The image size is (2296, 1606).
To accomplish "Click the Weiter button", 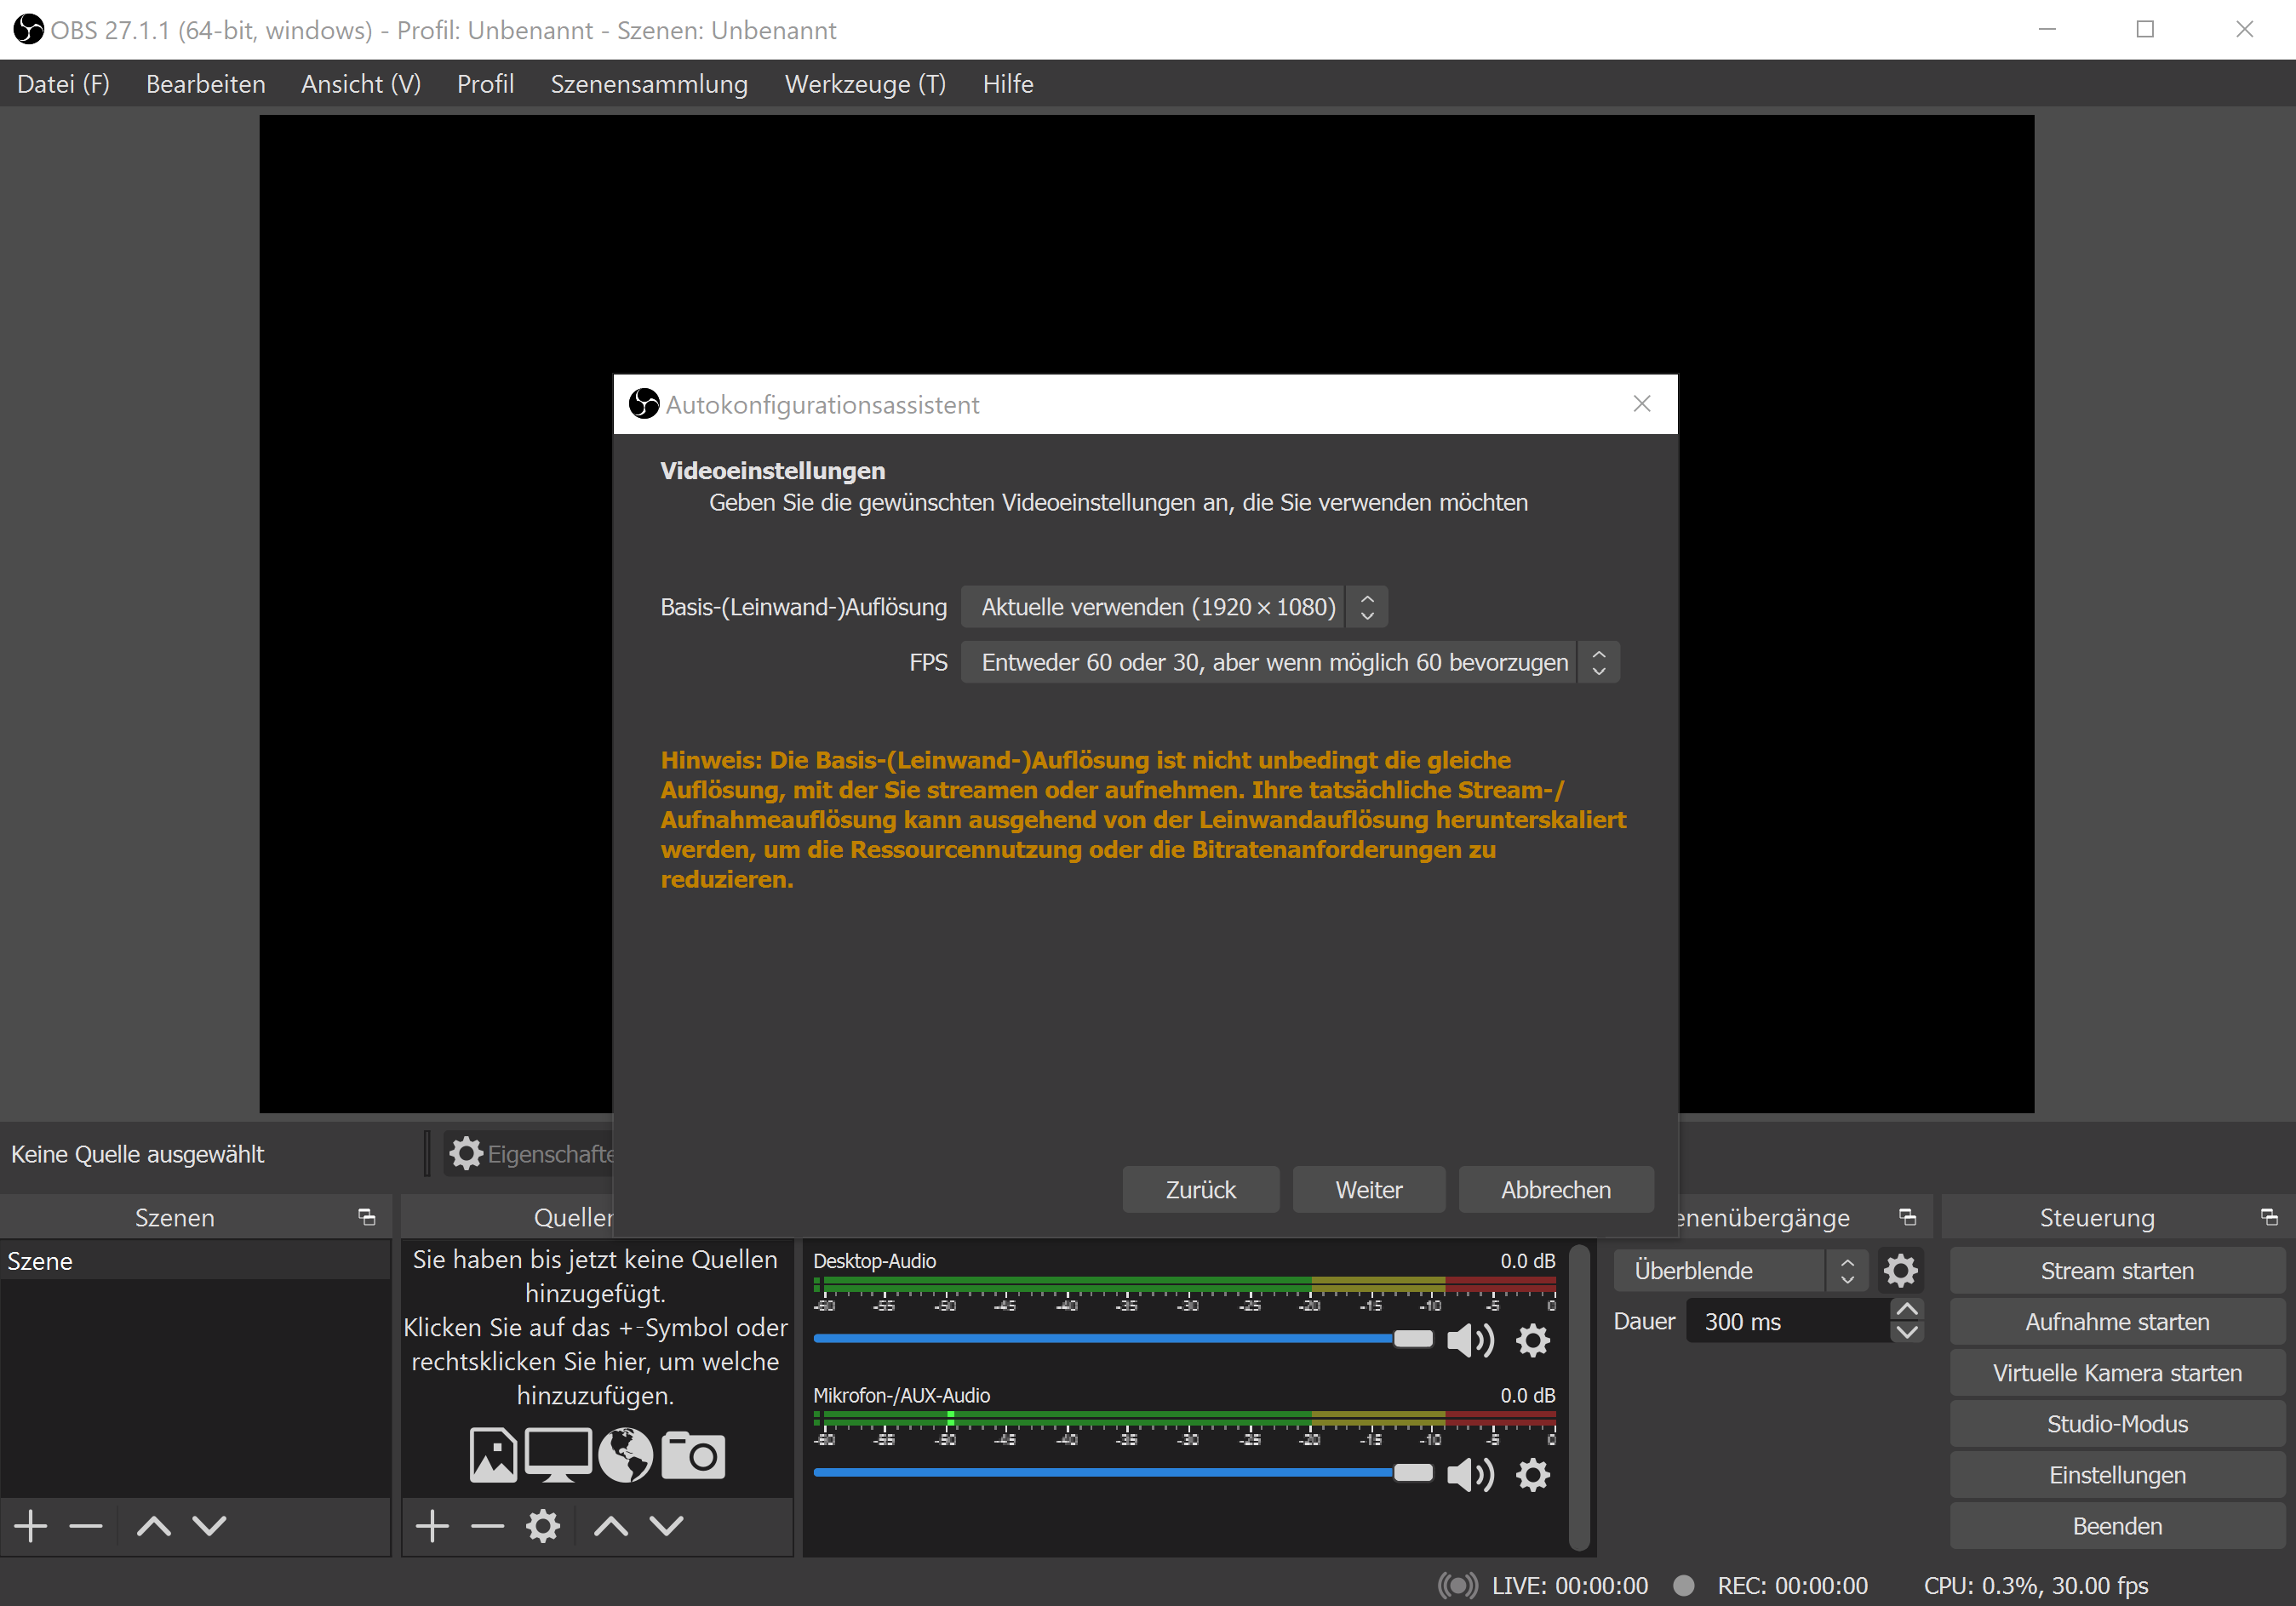I will pos(1368,1189).
